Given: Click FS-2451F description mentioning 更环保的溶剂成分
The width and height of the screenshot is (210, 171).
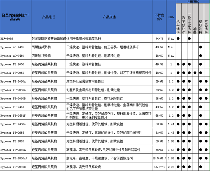Looking at the screenshot, I should 109,115.
